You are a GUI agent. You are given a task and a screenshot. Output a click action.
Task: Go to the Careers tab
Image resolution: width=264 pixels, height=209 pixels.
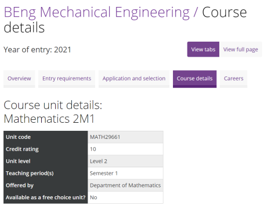(233, 79)
